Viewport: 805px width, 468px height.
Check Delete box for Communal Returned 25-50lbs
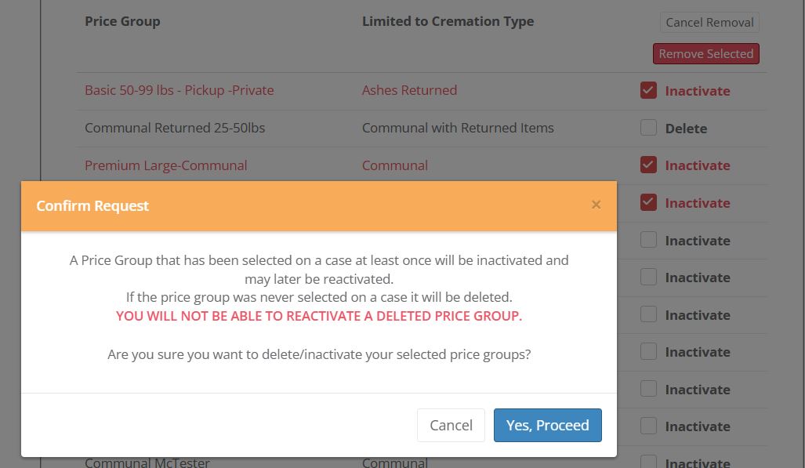(648, 128)
